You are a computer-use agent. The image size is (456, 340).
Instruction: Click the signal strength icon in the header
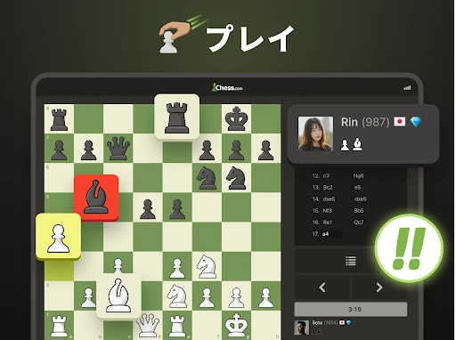(x=407, y=88)
